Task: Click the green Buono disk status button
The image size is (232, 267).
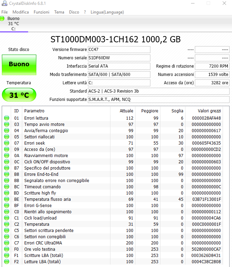Action: click(x=19, y=65)
